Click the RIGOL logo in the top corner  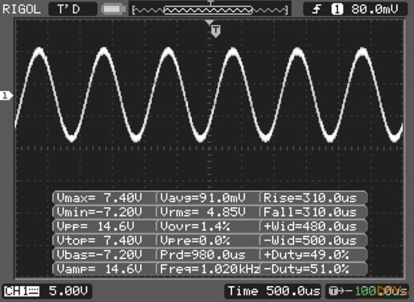22,9
